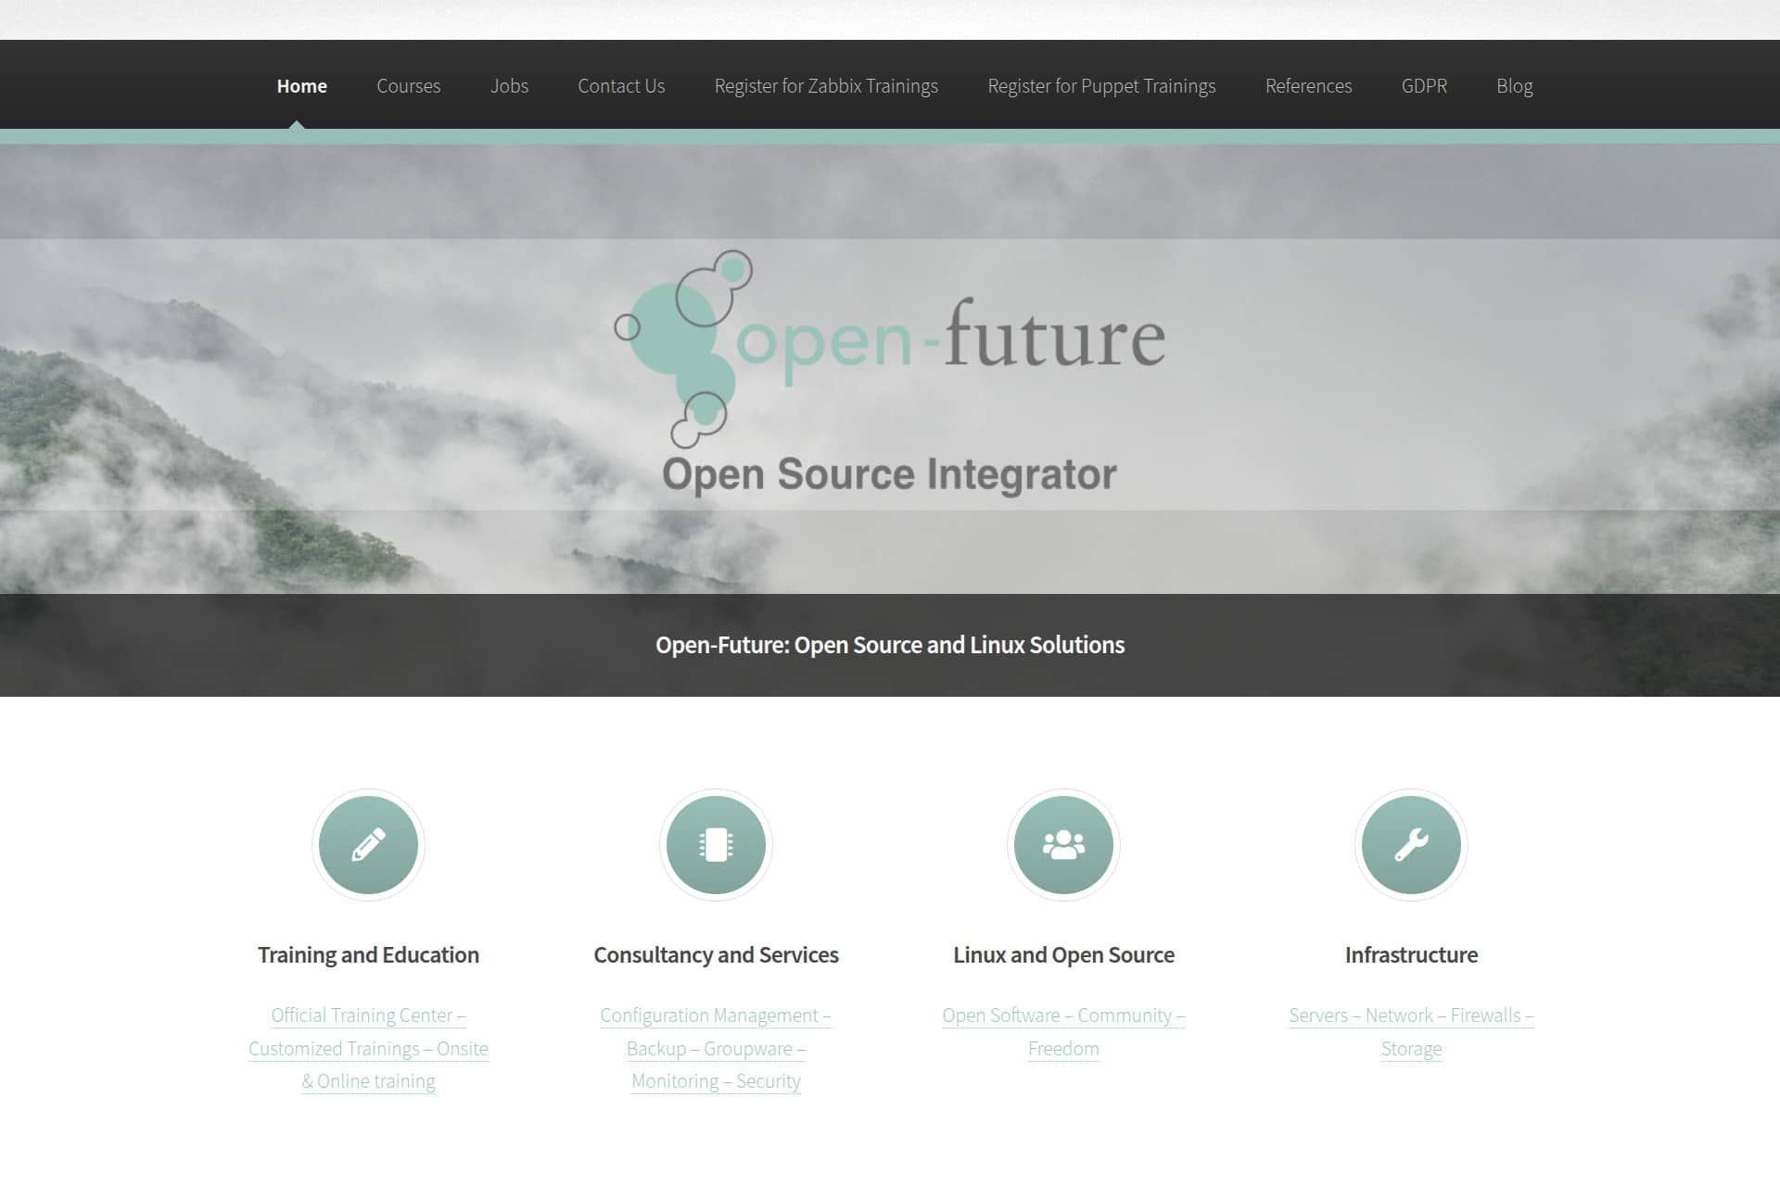Click the pencil icon above Training and Education
This screenshot has height=1186, width=1780.
point(368,845)
